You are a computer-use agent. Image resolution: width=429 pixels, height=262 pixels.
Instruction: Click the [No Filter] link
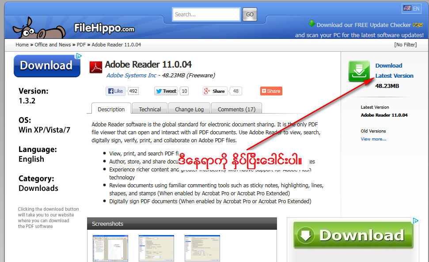pyautogui.click(x=406, y=45)
